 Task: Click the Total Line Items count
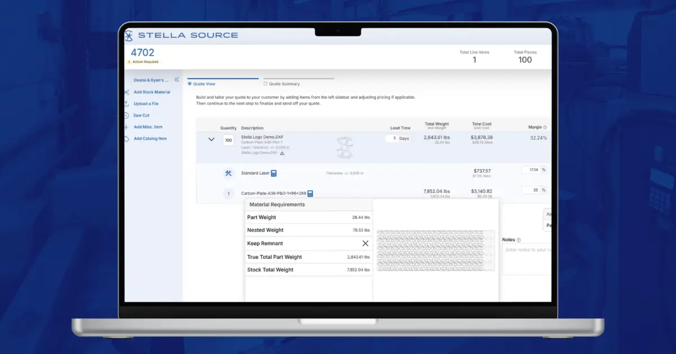[x=474, y=60]
